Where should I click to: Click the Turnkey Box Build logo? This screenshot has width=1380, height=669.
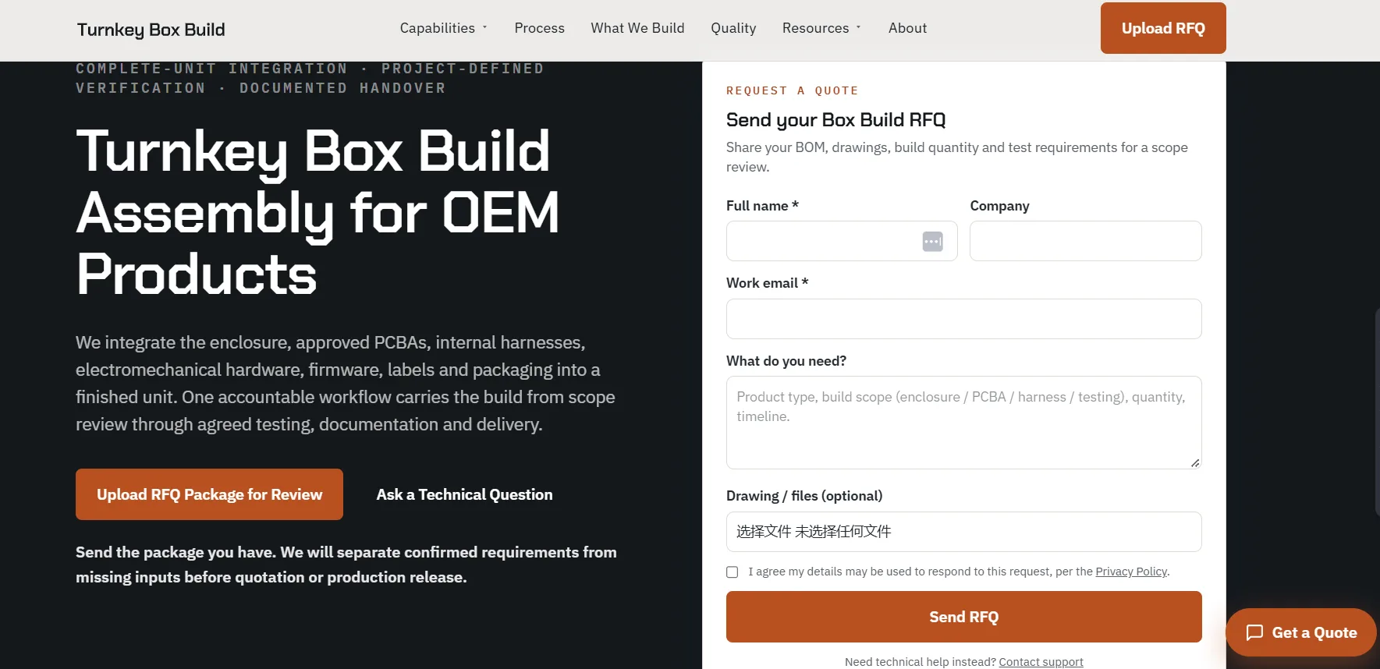click(151, 30)
